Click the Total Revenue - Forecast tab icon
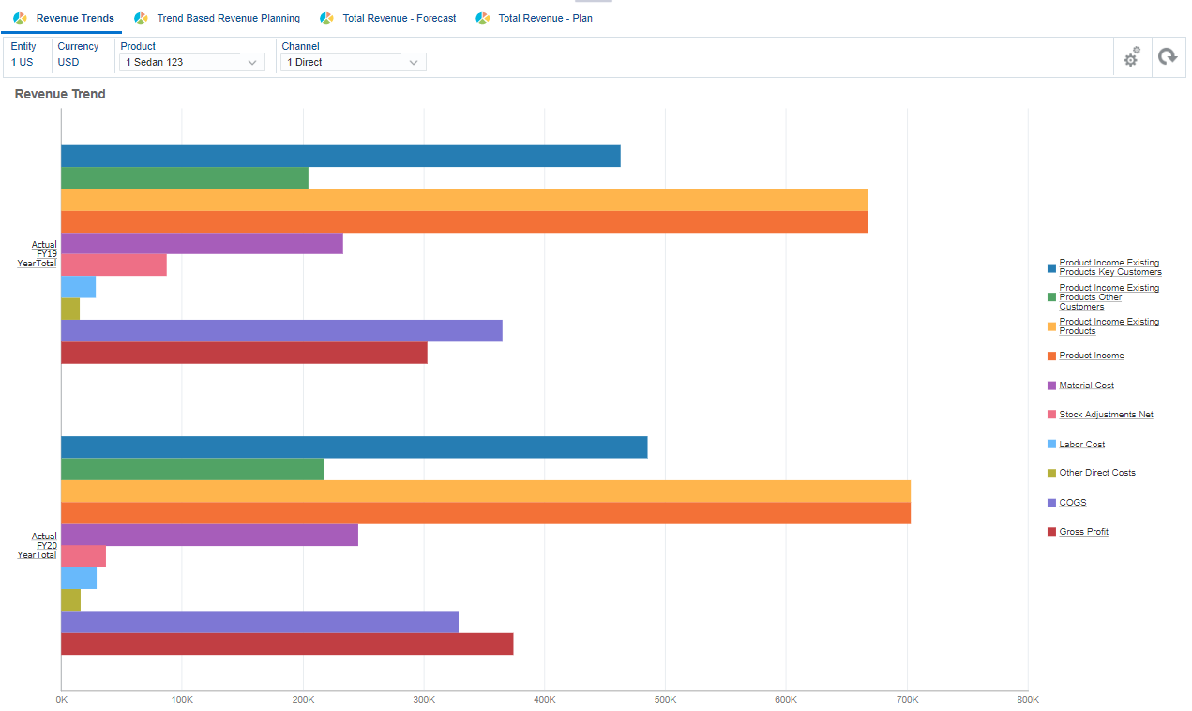 click(x=326, y=17)
